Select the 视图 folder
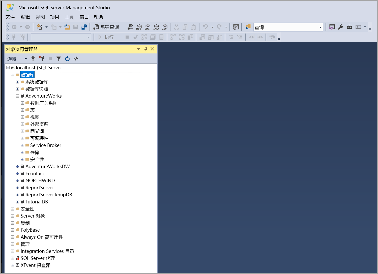 [x=35, y=117]
